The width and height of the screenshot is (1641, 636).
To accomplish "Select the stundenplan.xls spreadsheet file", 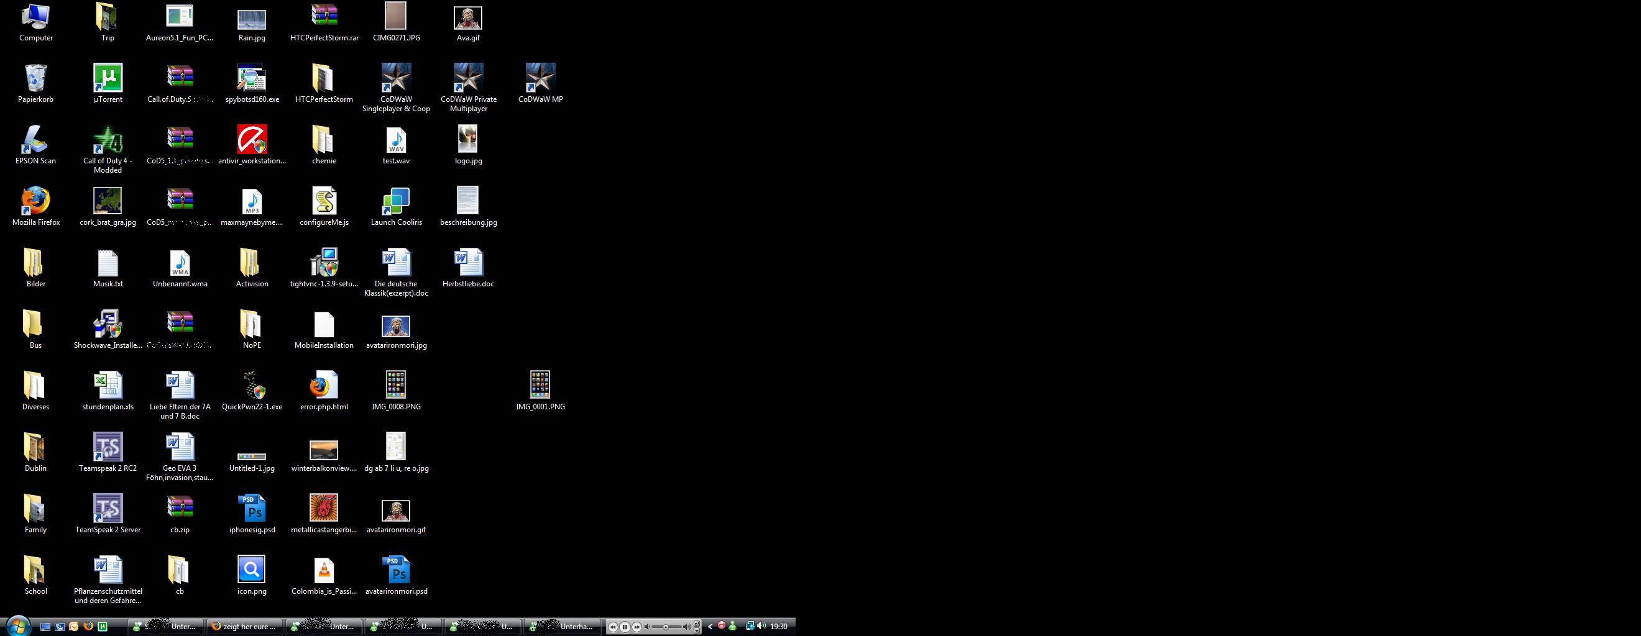I will pos(108,386).
